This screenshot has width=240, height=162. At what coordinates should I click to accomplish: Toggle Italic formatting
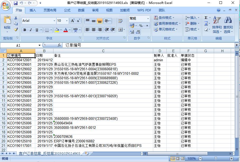[x=31, y=30]
